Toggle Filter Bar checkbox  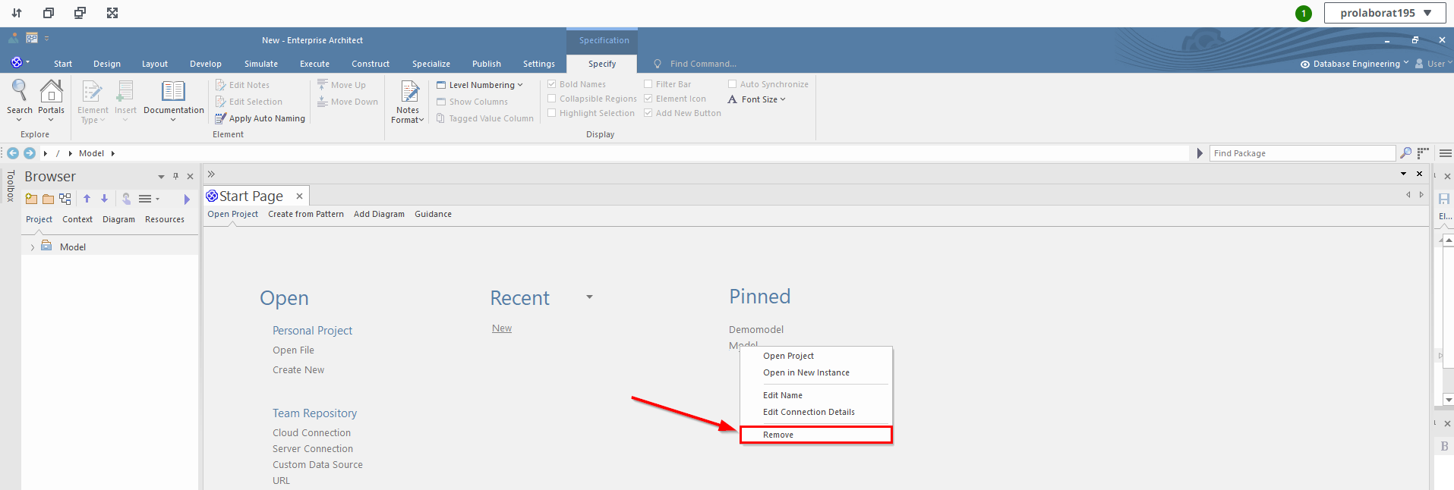tap(648, 84)
